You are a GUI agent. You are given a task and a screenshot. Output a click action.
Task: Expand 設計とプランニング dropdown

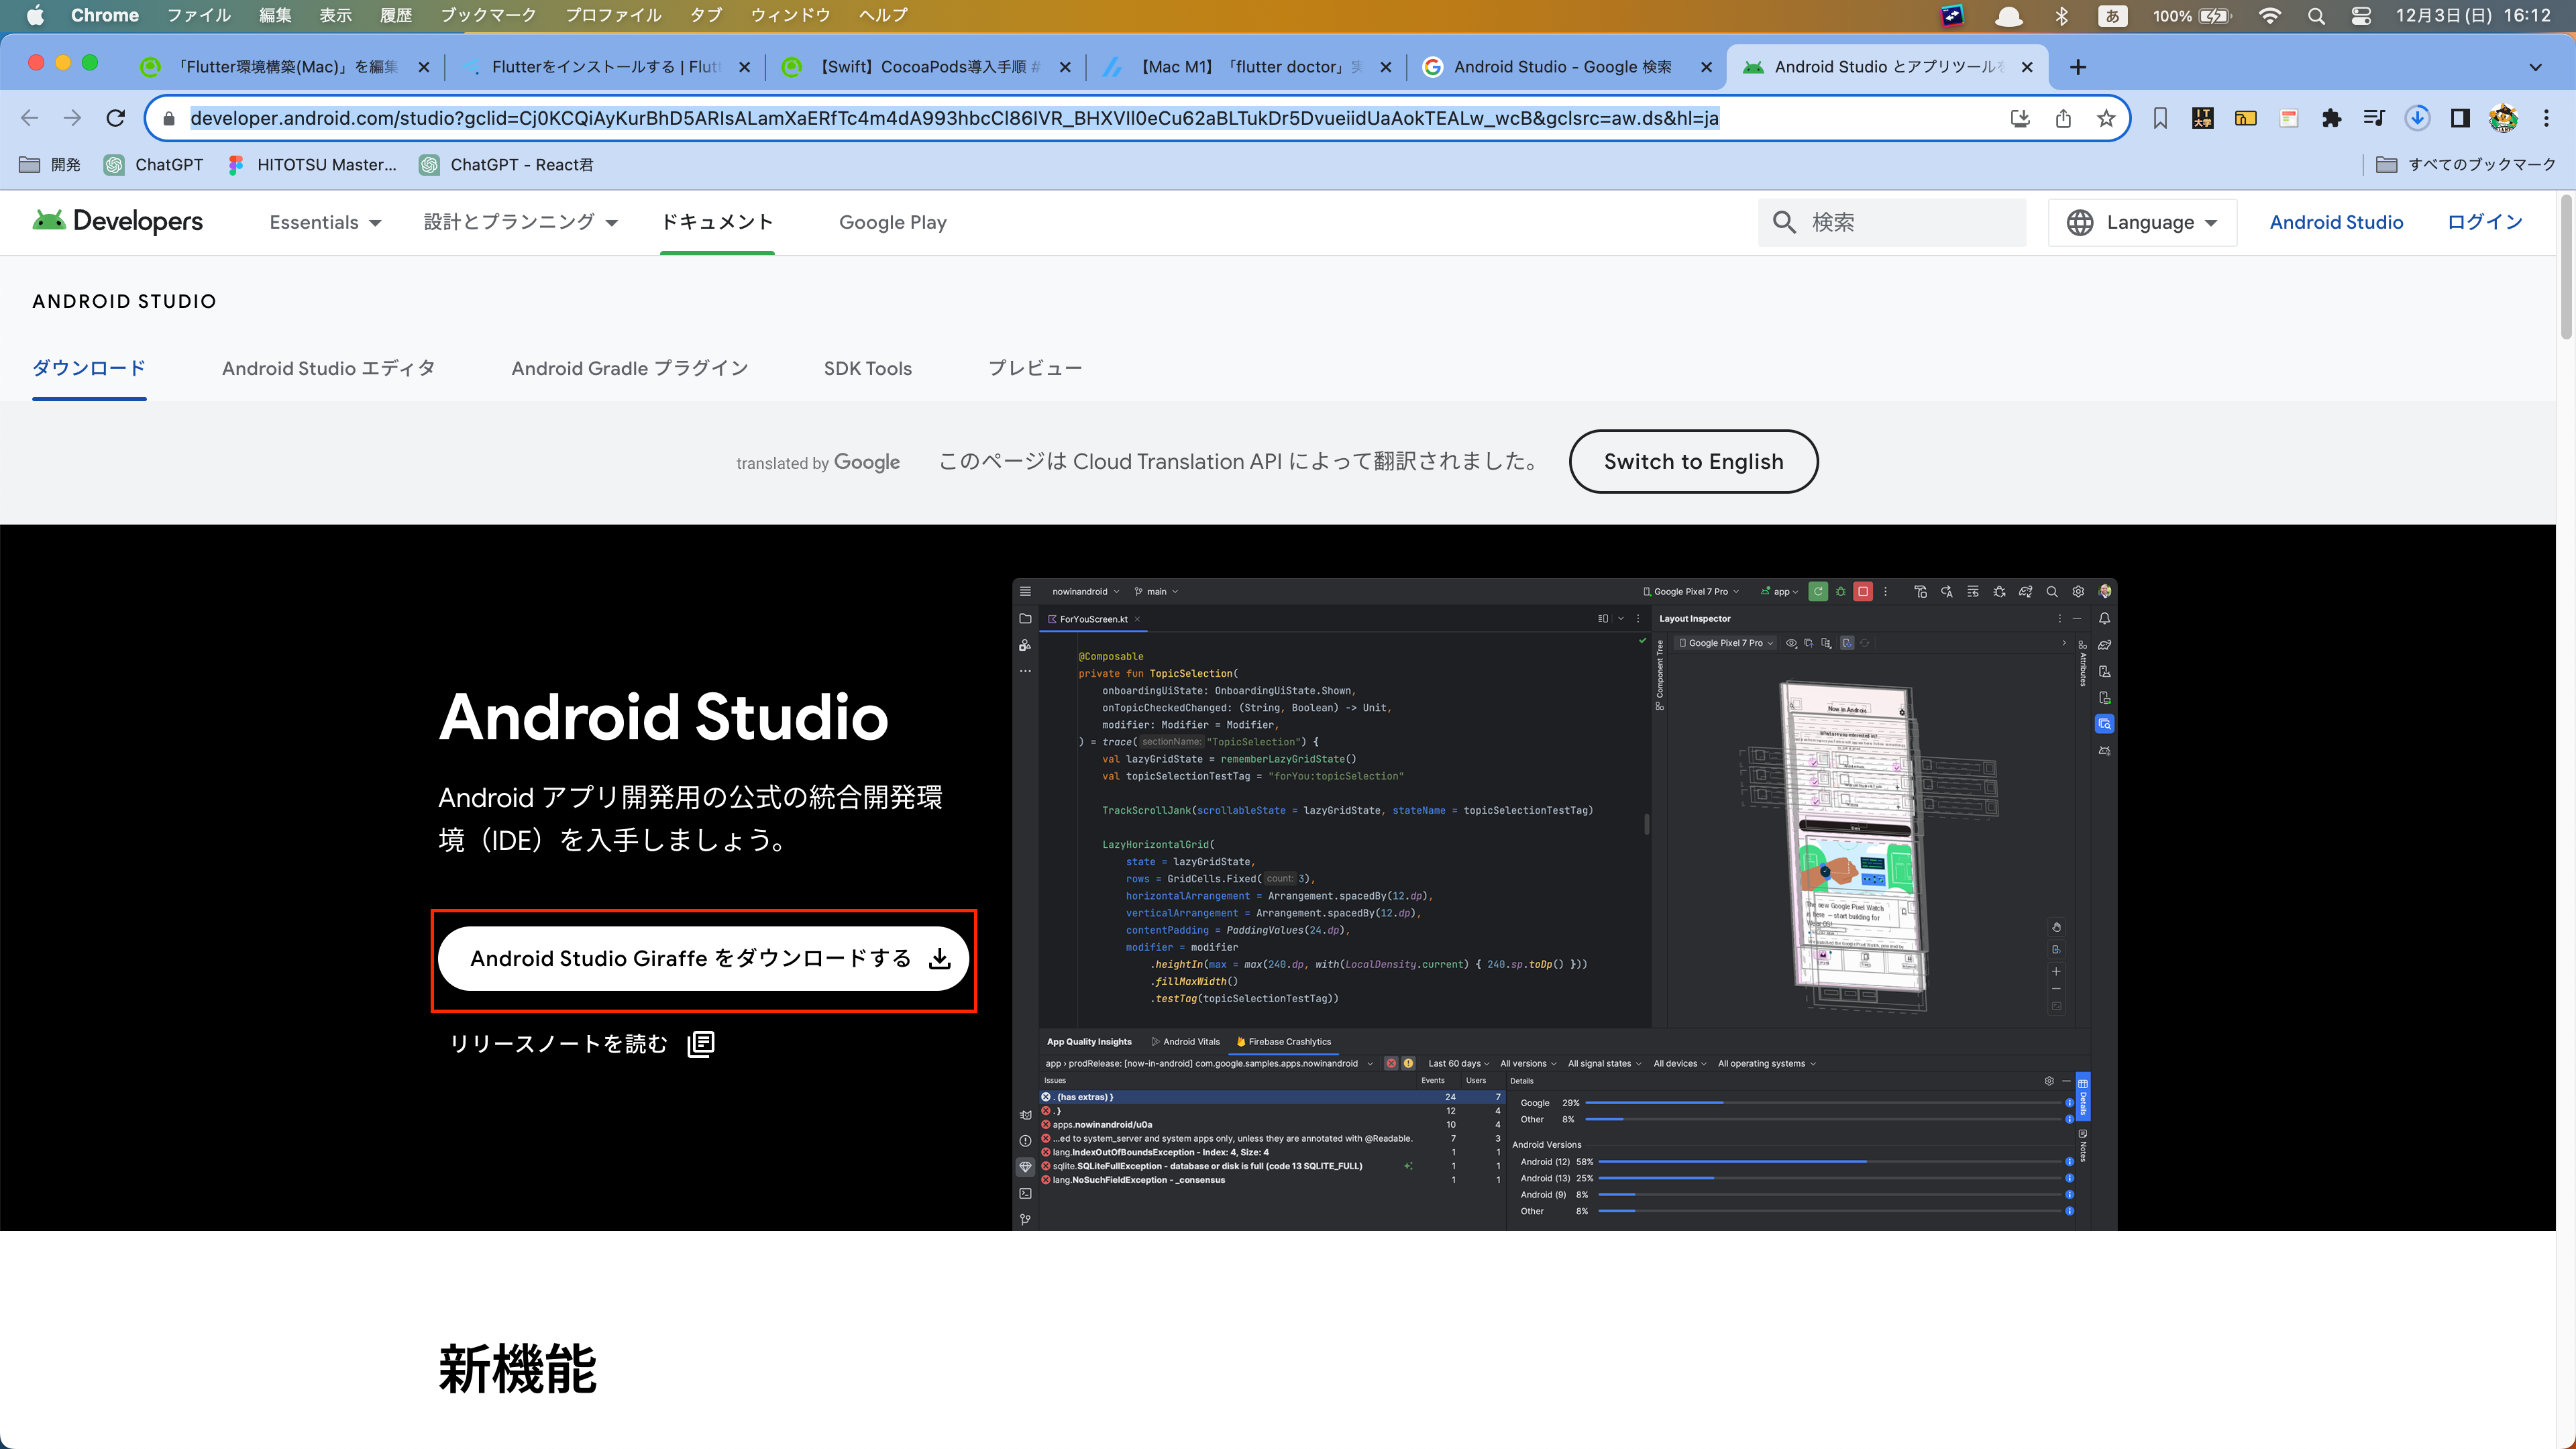point(520,222)
